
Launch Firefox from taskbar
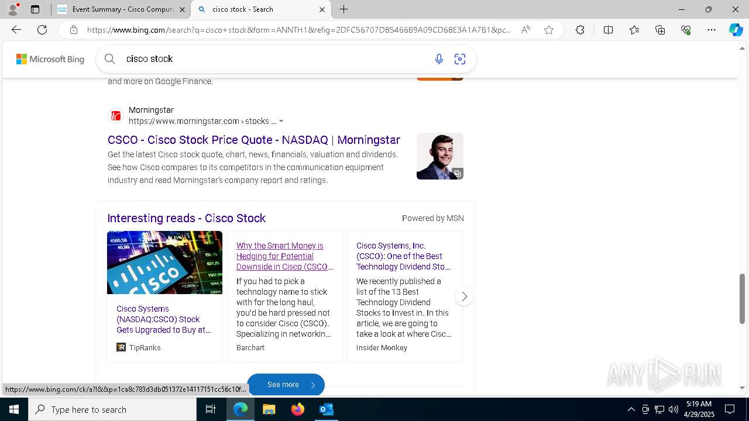click(x=298, y=409)
